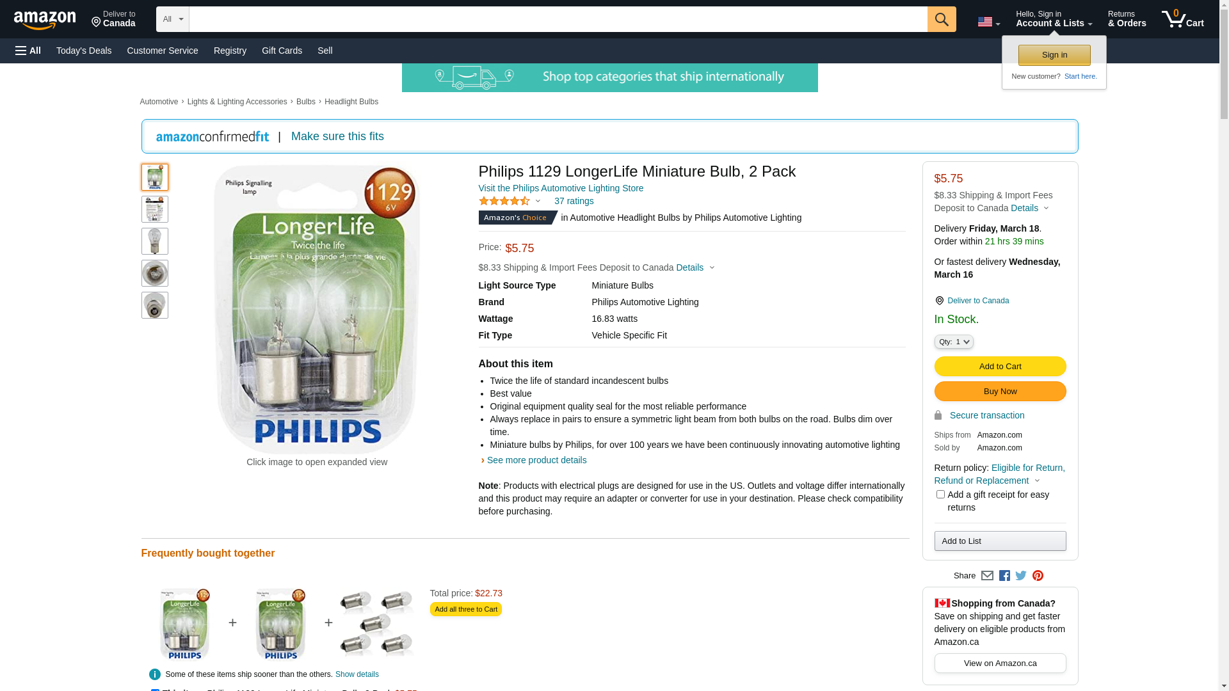Open See more product details link
1229x691 pixels.
point(536,460)
